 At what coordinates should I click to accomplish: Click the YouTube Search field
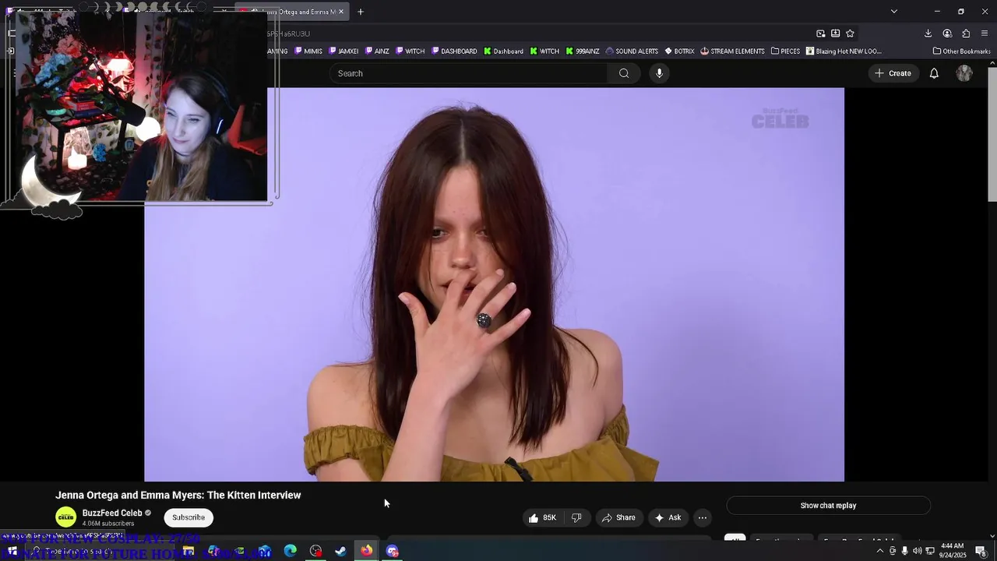468,73
